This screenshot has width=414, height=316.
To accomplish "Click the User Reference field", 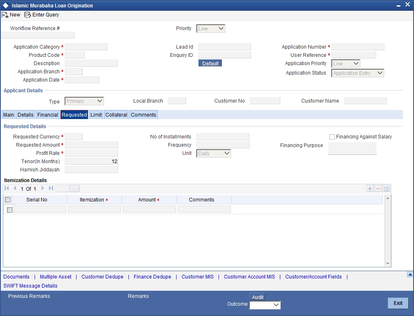I will 354,55.
